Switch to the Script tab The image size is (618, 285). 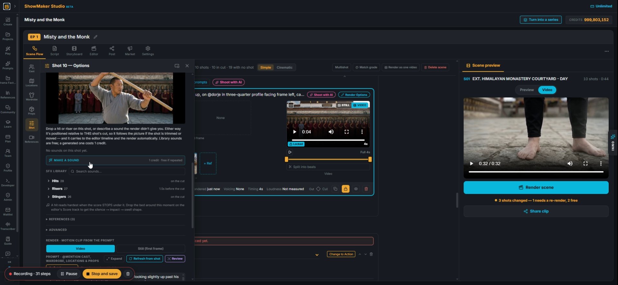pos(55,51)
